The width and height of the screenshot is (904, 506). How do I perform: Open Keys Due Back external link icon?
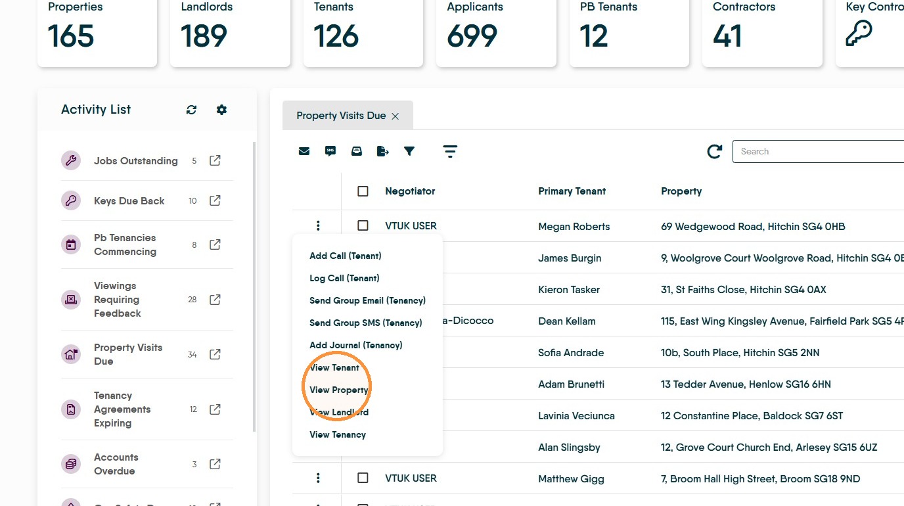(215, 200)
